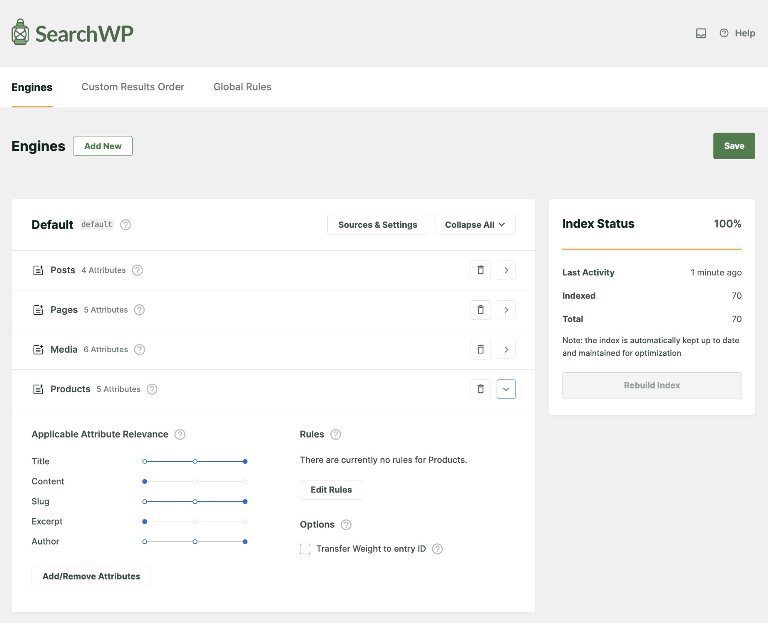Switch to the Engines tab
768x623 pixels.
[32, 87]
